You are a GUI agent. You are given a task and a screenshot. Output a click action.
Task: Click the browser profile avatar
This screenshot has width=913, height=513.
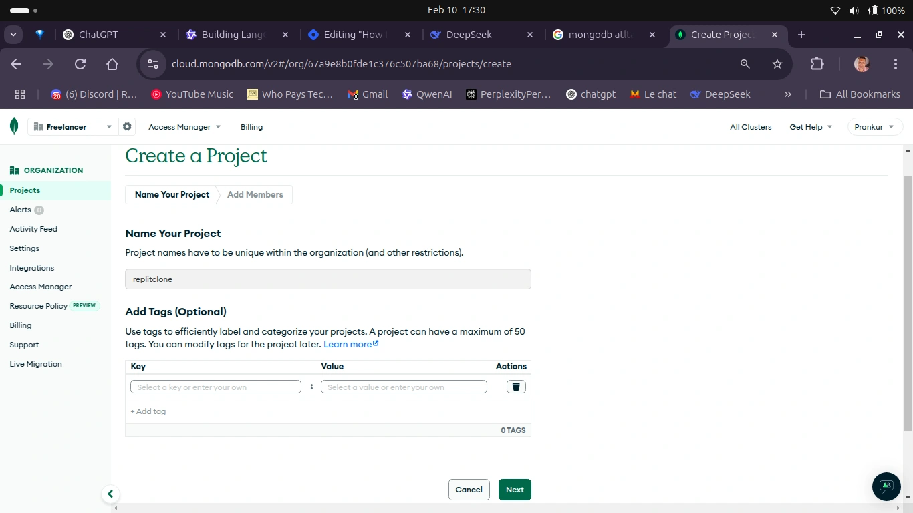(x=861, y=64)
